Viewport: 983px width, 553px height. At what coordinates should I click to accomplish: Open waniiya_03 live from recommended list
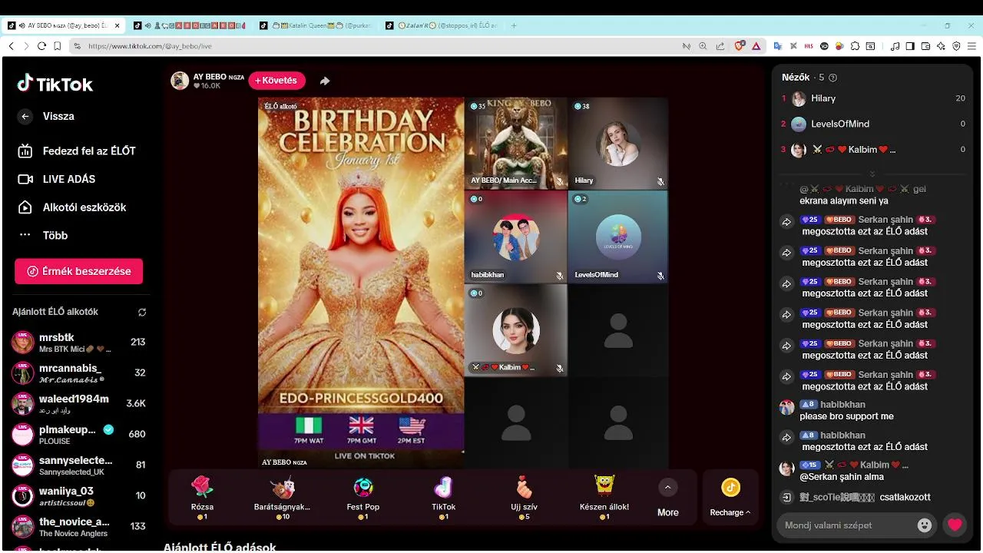[x=78, y=496]
